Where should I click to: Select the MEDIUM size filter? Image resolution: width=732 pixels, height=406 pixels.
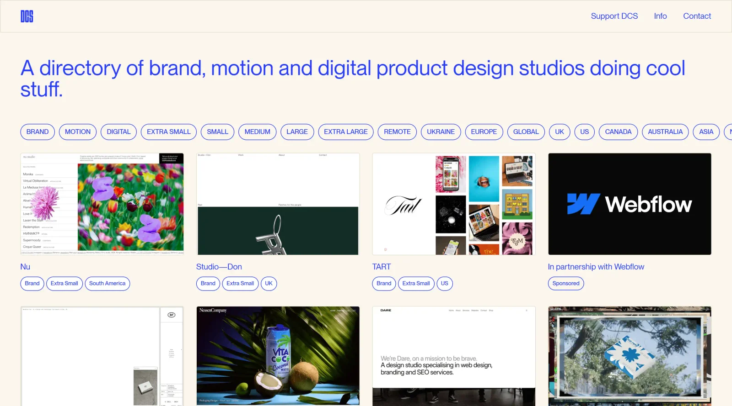pyautogui.click(x=257, y=132)
